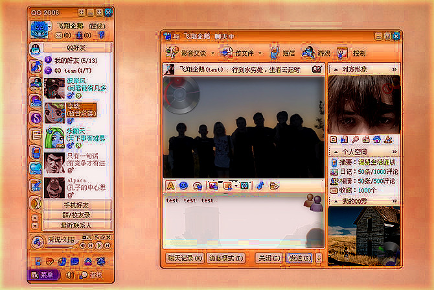Skip to next track in music player

click(107, 245)
